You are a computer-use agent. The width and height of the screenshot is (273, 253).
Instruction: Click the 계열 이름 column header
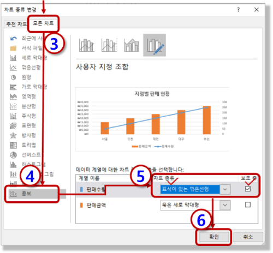[89, 178]
